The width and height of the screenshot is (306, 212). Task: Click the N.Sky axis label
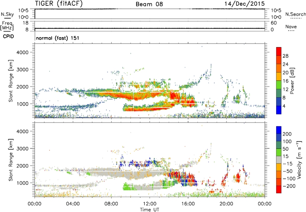[x=7, y=14]
